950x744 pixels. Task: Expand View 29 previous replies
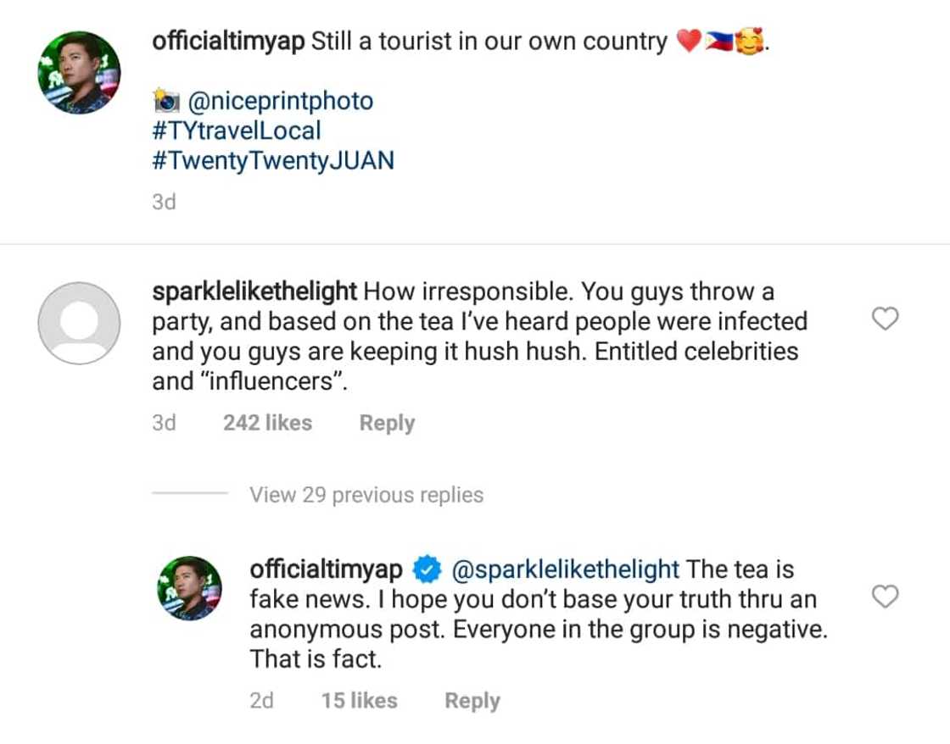click(366, 495)
